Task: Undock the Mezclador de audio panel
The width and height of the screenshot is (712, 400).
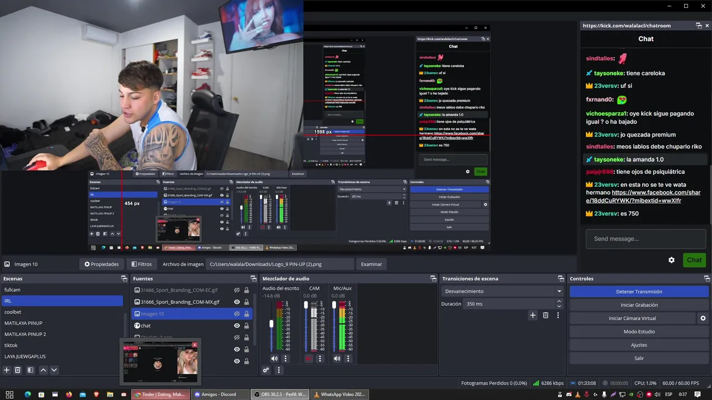Action: tap(433, 278)
